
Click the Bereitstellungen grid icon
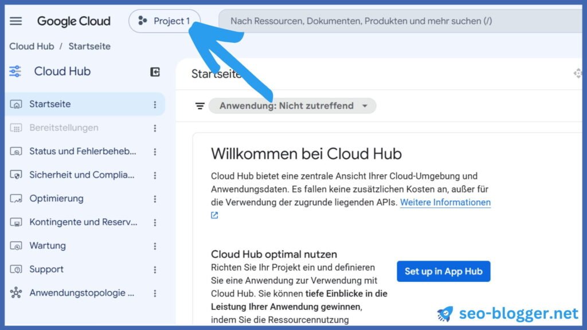(15, 128)
